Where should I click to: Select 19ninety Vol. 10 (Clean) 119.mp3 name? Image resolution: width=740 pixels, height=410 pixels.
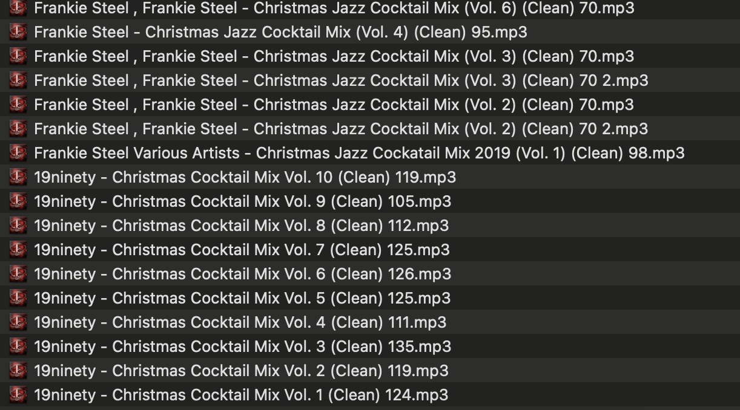pos(245,177)
